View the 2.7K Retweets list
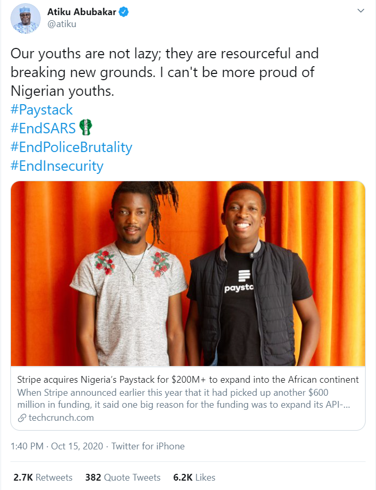The height and width of the screenshot is (490, 376). pos(43,477)
